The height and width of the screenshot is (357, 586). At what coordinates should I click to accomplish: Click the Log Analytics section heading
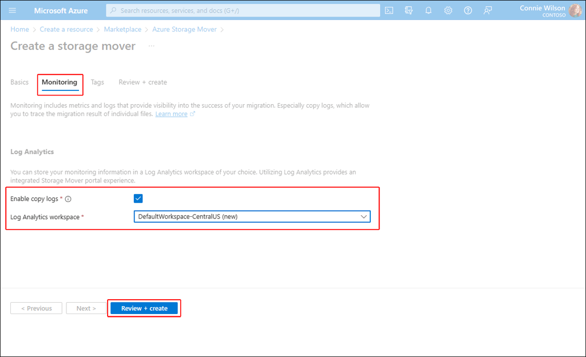pyautogui.click(x=32, y=152)
